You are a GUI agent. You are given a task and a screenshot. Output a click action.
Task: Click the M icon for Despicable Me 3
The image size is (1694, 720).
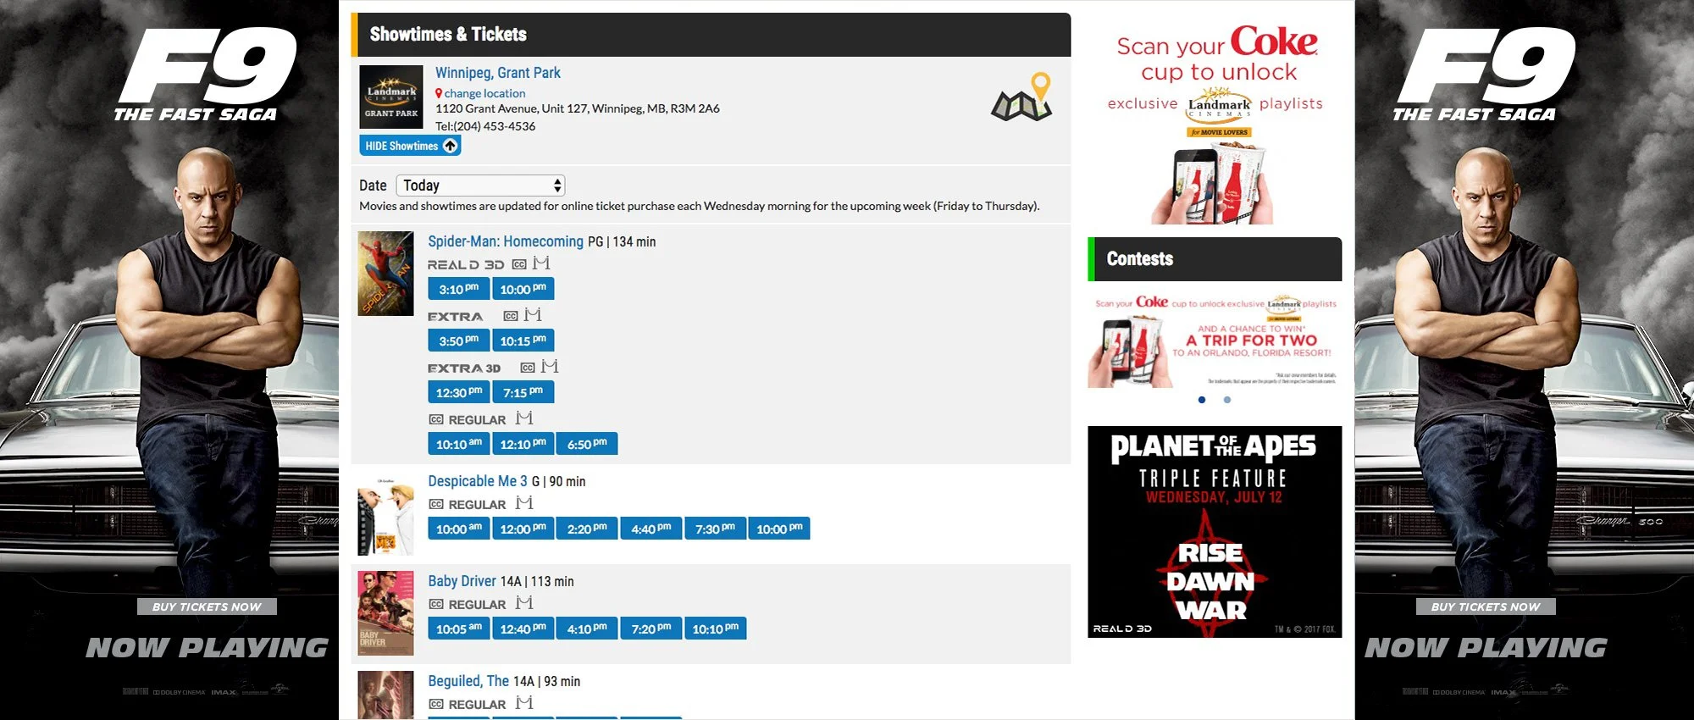524,502
